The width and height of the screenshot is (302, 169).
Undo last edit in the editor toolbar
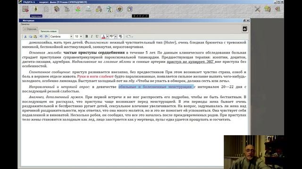click(41, 37)
